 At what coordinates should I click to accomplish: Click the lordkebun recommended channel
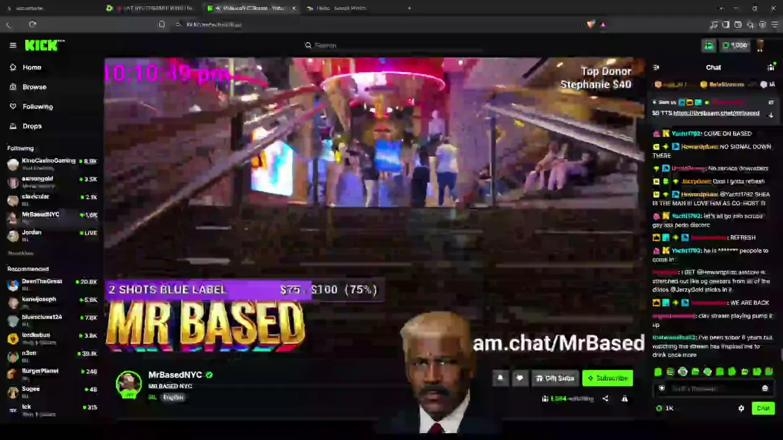coord(51,337)
